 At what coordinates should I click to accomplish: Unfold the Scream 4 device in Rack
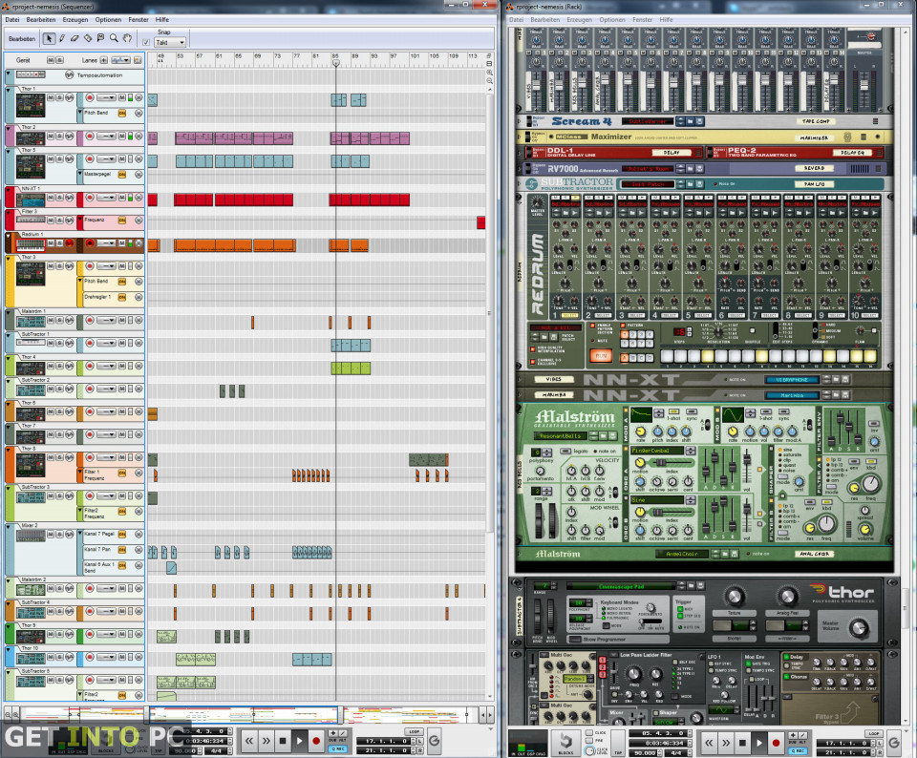[519, 121]
